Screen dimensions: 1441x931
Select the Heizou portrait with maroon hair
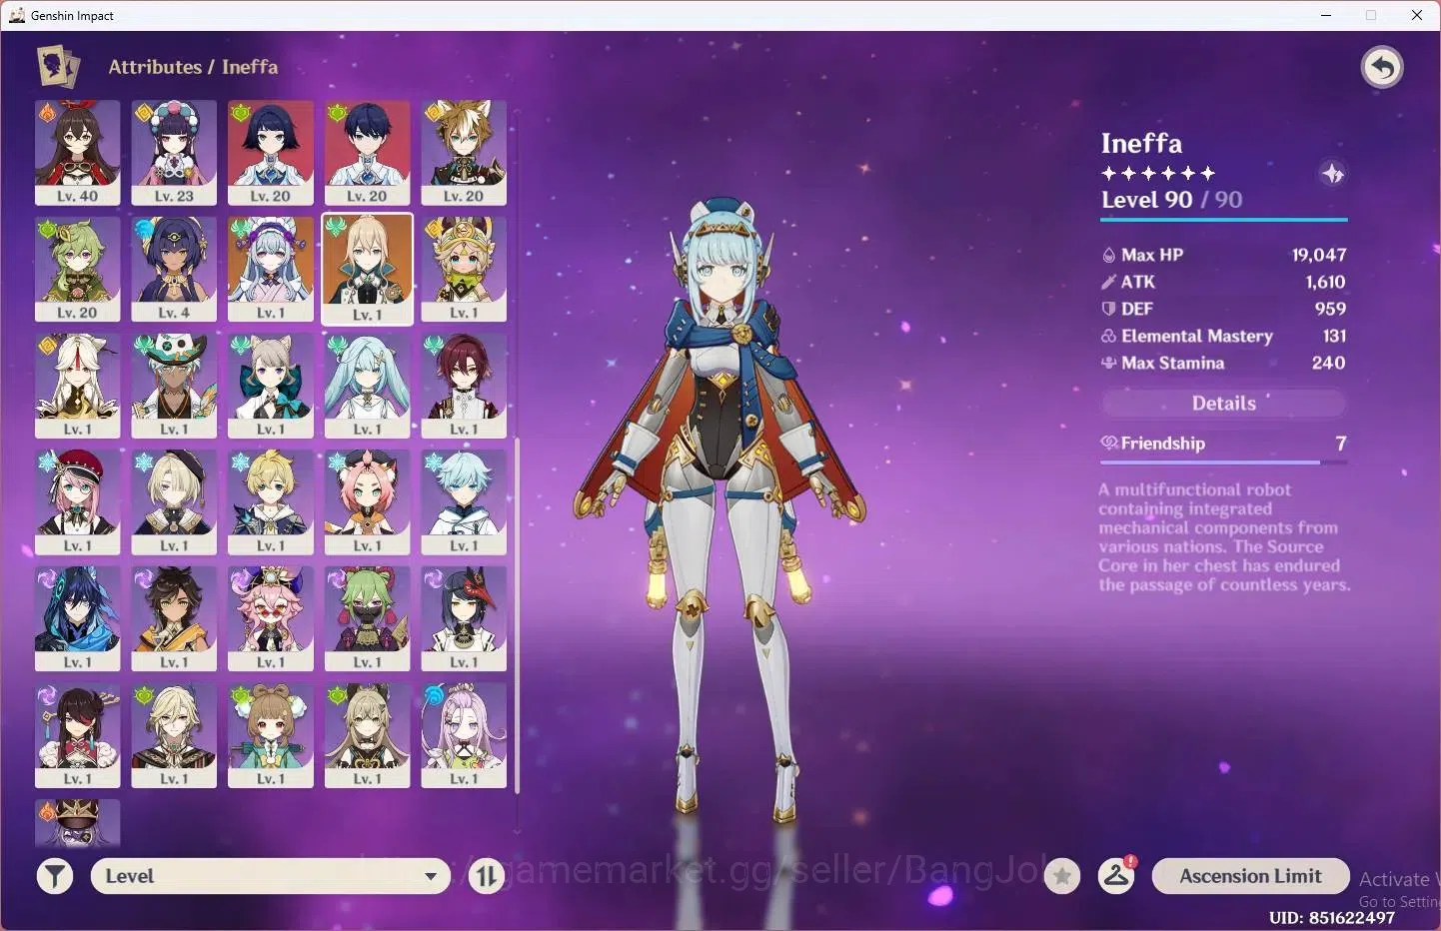coord(464,386)
